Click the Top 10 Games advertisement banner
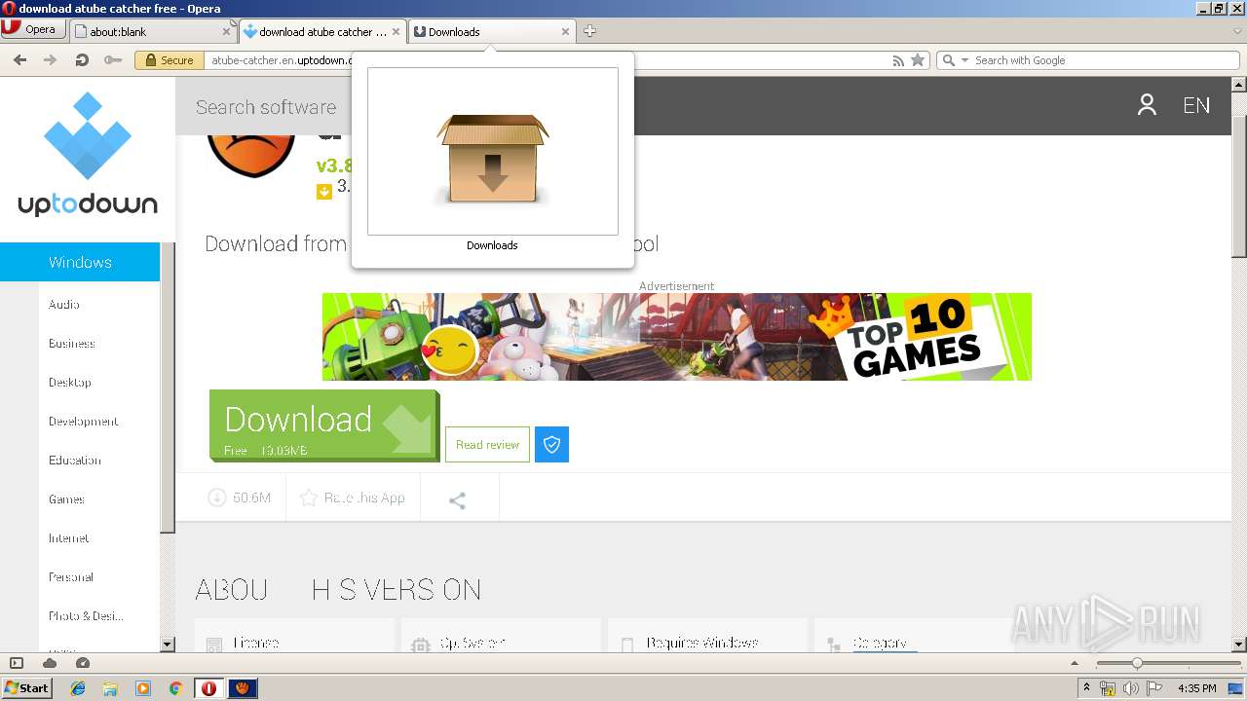Viewport: 1247px width, 701px height. coord(677,337)
